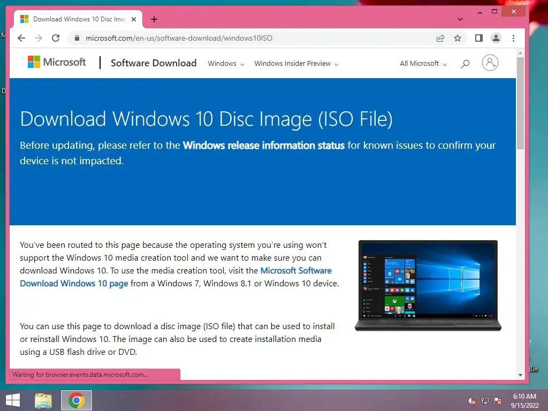This screenshot has height=411, width=548.
Task: Minimize the Chrome window
Action: 480,12
